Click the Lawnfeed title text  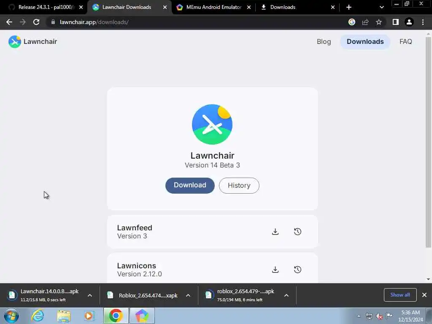pyautogui.click(x=135, y=227)
